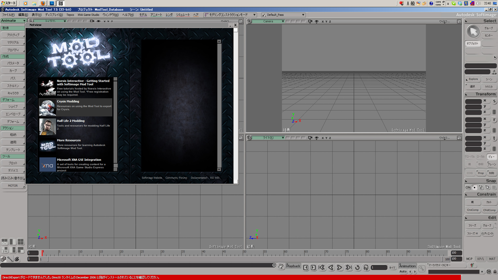Switch to the KP/L tab
Screen dimensions: 498x280
[x=481, y=259]
